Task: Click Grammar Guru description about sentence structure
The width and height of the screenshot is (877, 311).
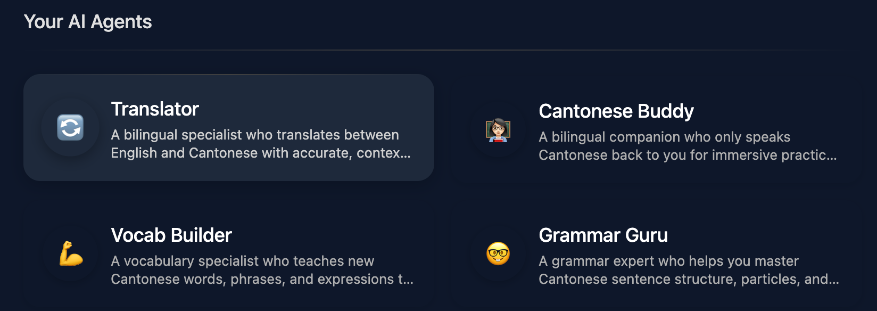Action: 689,270
